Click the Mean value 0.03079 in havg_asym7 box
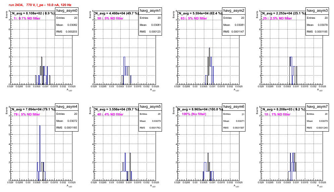This screenshot has height=192, width=334. [324, 121]
